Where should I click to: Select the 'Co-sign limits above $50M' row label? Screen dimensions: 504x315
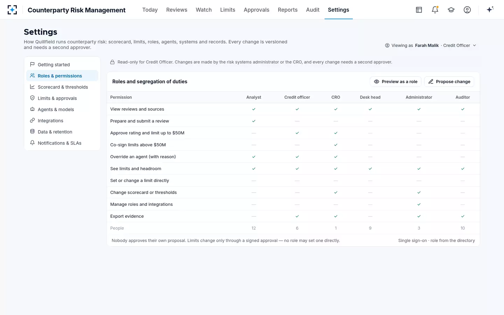(138, 145)
